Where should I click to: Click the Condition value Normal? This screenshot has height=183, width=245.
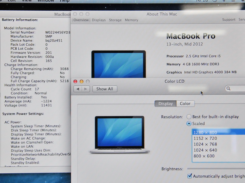pos(41,93)
